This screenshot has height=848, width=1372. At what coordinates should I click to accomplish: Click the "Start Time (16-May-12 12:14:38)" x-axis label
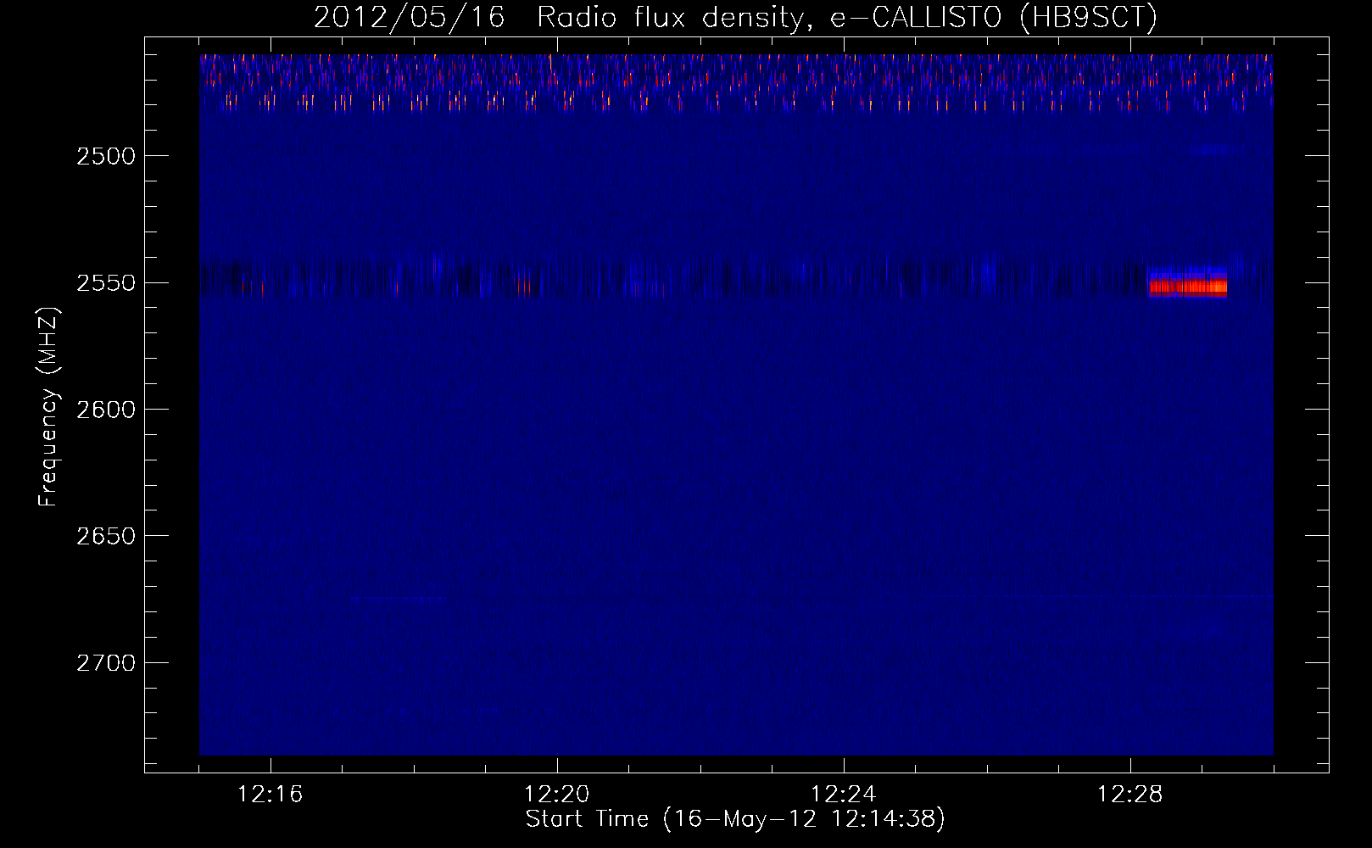click(x=735, y=819)
